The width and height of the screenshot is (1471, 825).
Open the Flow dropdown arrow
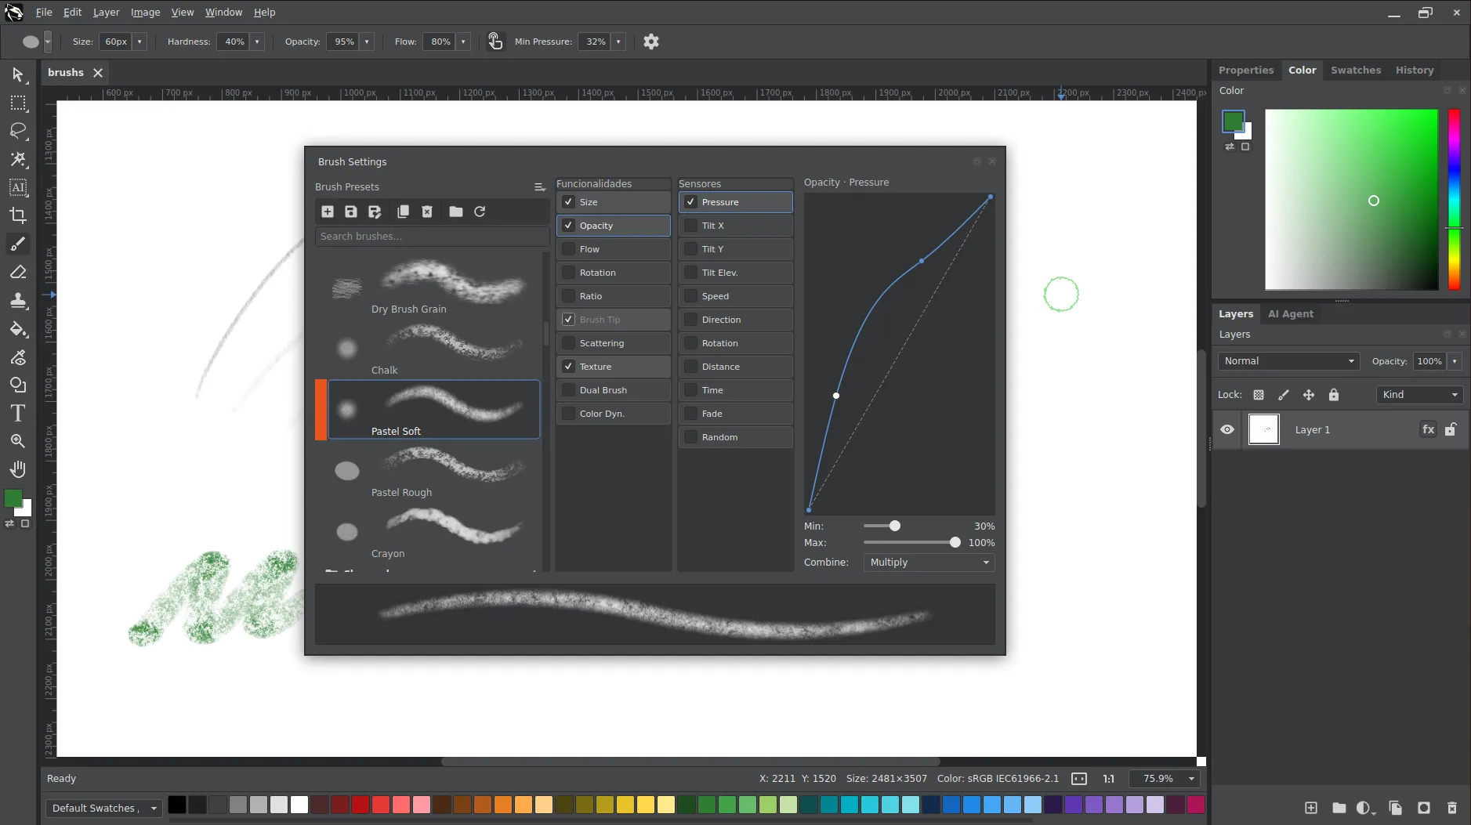pyautogui.click(x=463, y=42)
